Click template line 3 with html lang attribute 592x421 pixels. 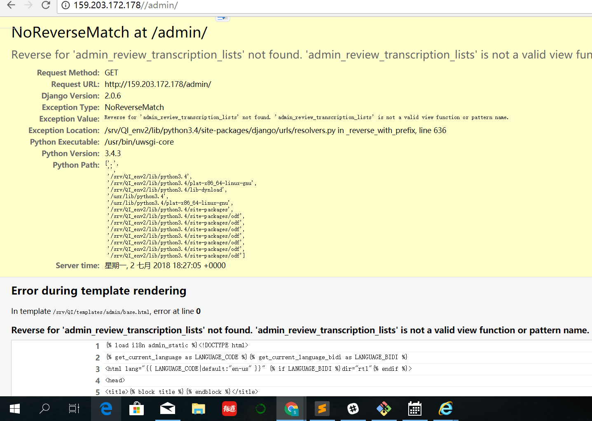click(258, 369)
